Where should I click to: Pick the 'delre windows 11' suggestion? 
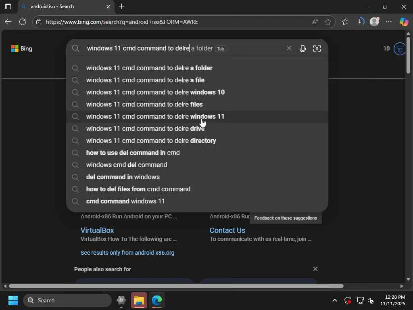coord(197,117)
